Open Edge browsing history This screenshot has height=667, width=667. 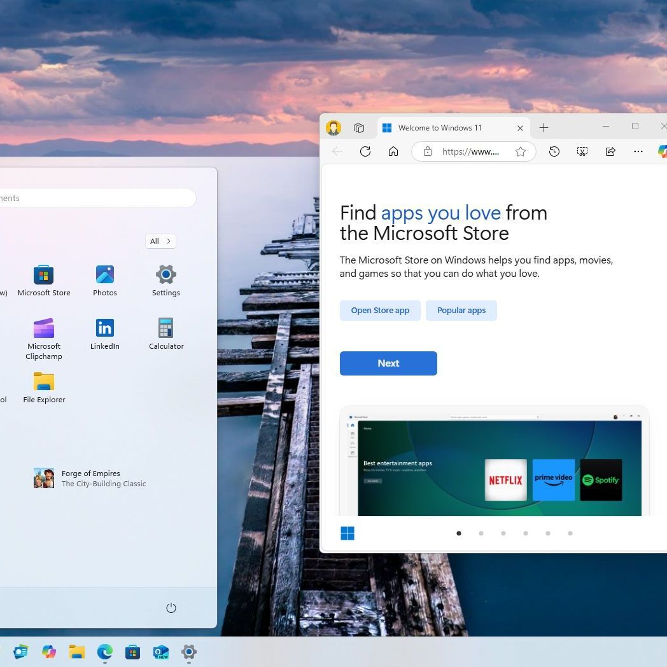(554, 151)
